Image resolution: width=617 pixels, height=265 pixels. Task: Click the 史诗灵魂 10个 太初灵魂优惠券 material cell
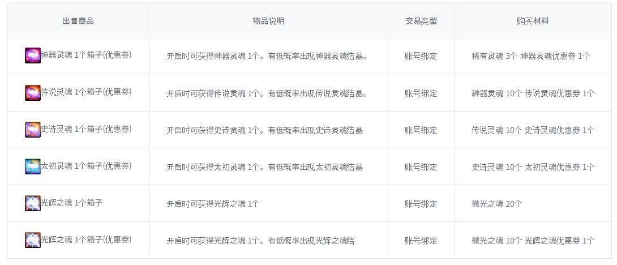click(x=533, y=167)
